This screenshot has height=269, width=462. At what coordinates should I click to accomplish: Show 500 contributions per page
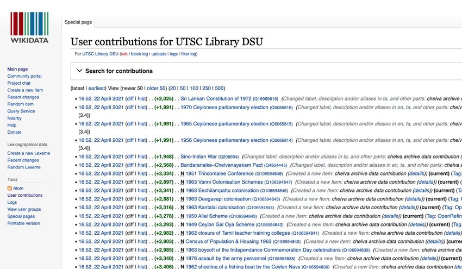pyautogui.click(x=218, y=88)
